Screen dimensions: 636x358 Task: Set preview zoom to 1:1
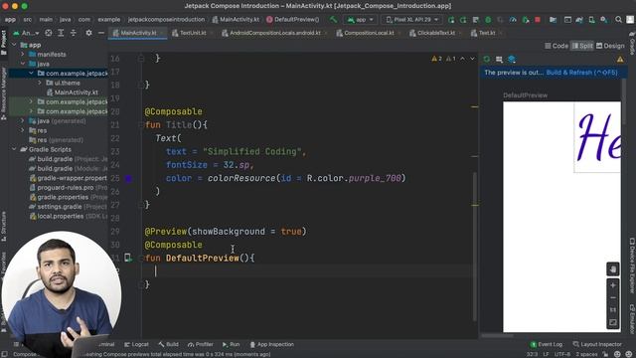coord(613,310)
